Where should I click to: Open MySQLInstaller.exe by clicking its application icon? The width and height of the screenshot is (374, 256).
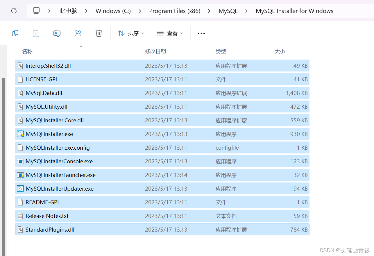click(x=20, y=134)
